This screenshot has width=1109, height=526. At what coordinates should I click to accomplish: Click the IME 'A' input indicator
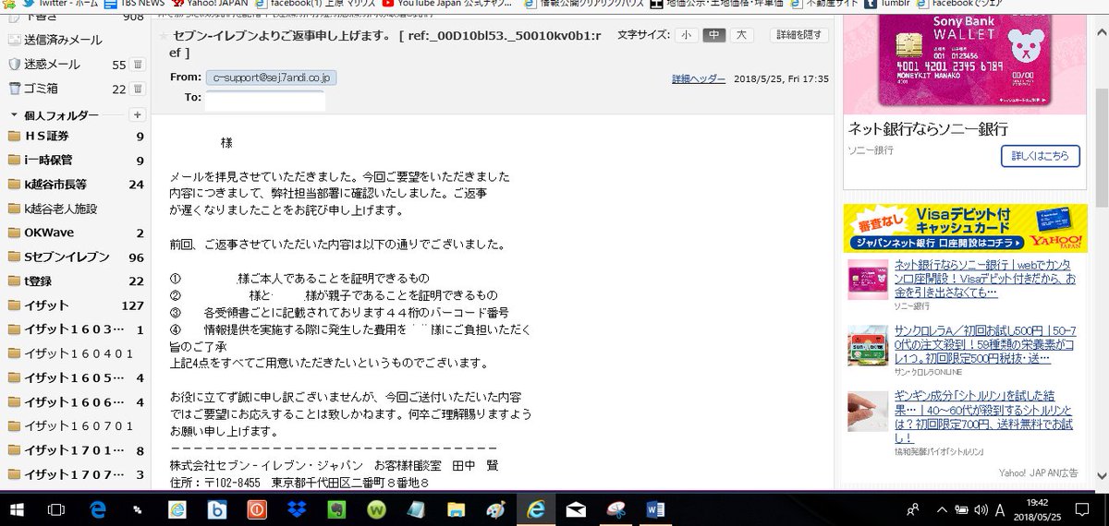999,509
